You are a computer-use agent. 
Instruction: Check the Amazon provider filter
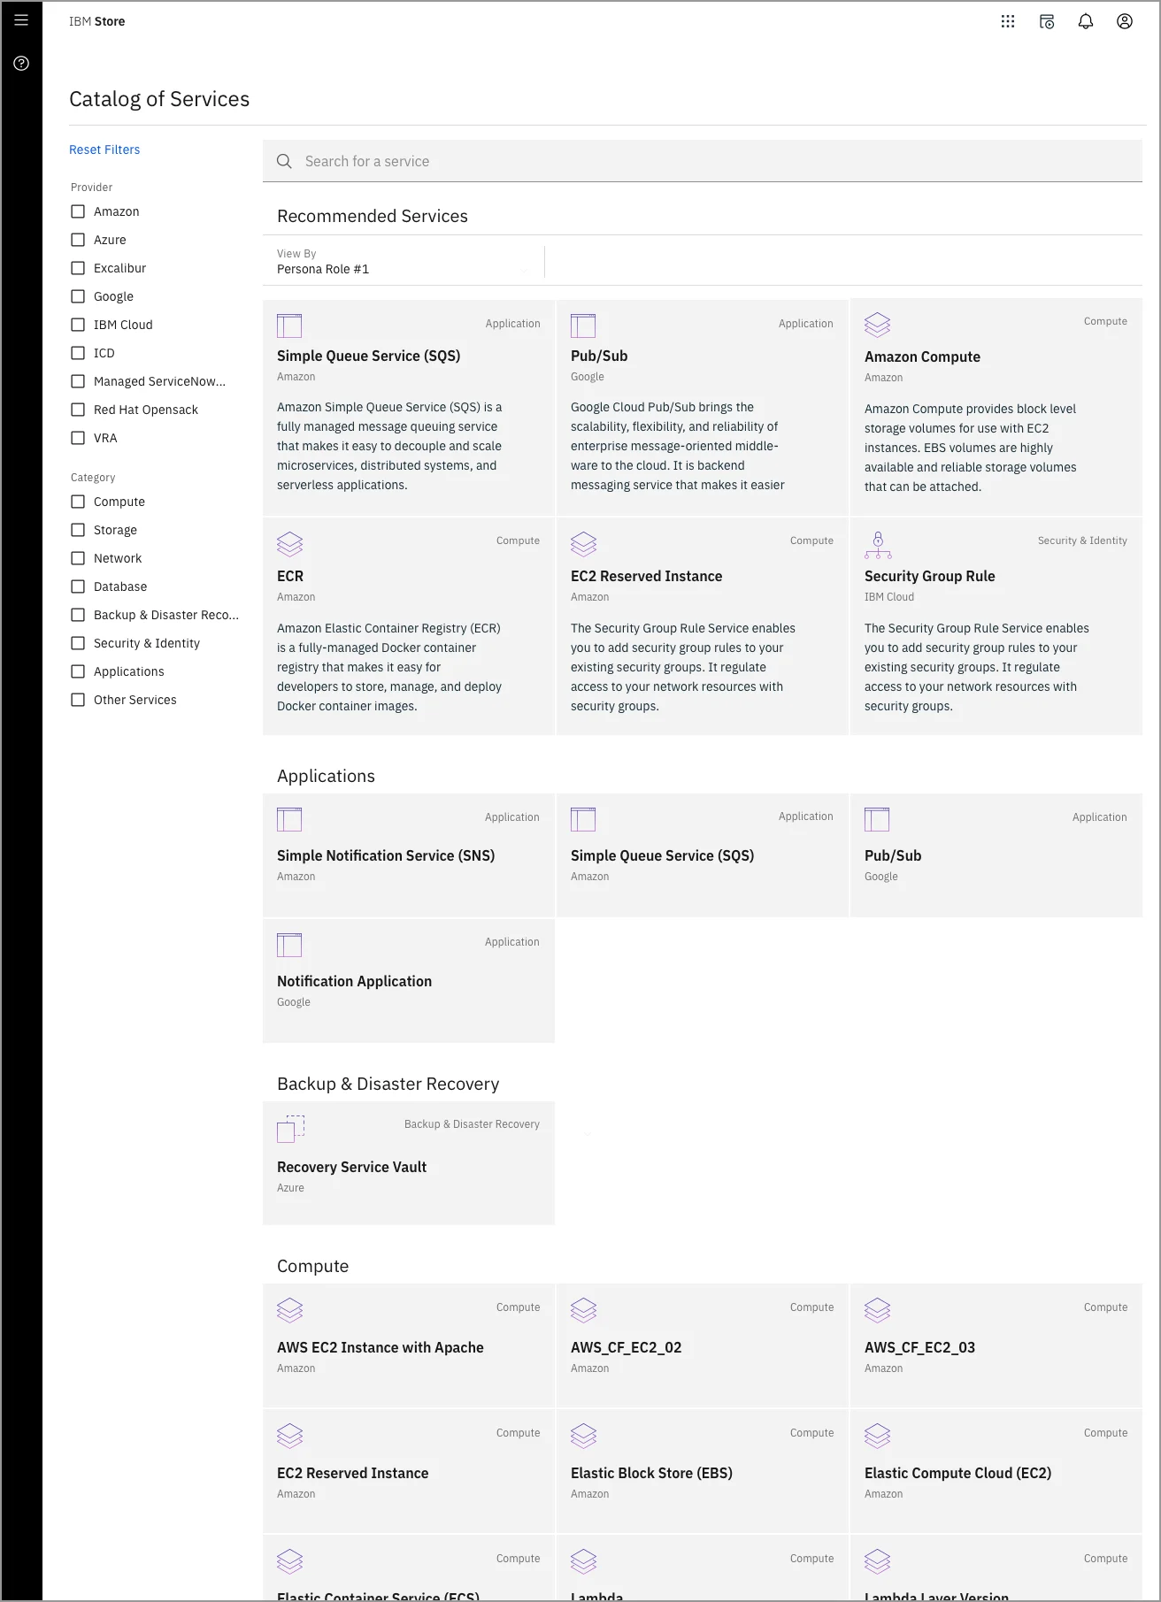coord(78,211)
